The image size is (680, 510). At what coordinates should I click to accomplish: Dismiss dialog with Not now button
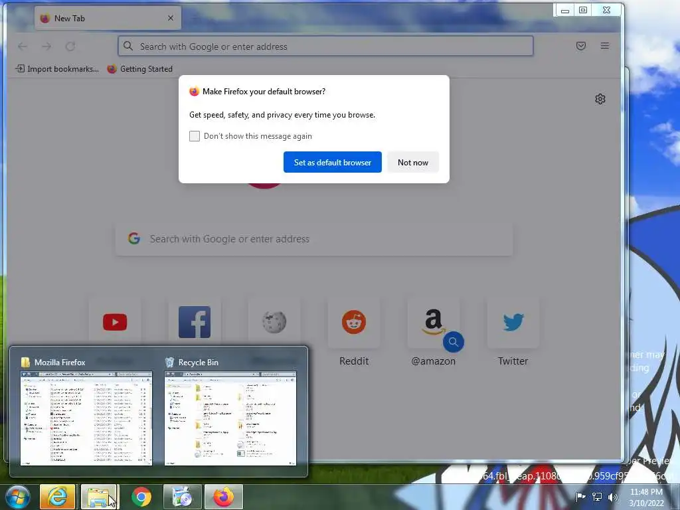pos(413,162)
